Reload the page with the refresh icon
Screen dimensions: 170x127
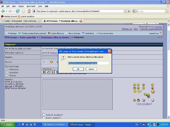18,11
